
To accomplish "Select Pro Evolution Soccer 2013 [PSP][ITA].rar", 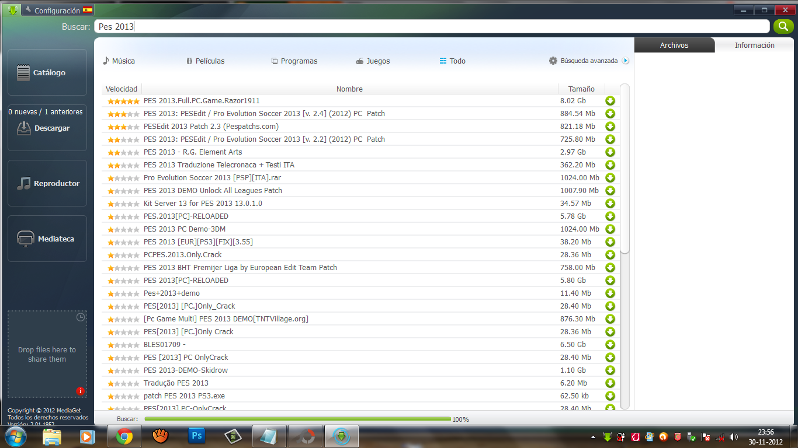I will tap(360, 178).
